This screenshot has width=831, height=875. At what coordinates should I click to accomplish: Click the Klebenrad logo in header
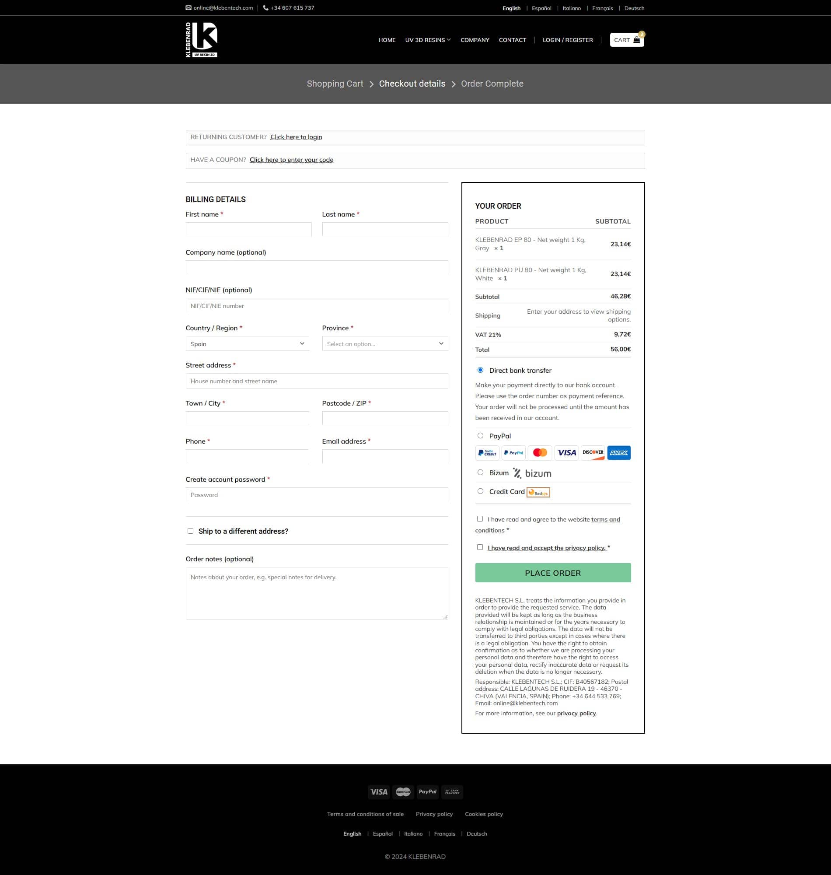tap(201, 40)
